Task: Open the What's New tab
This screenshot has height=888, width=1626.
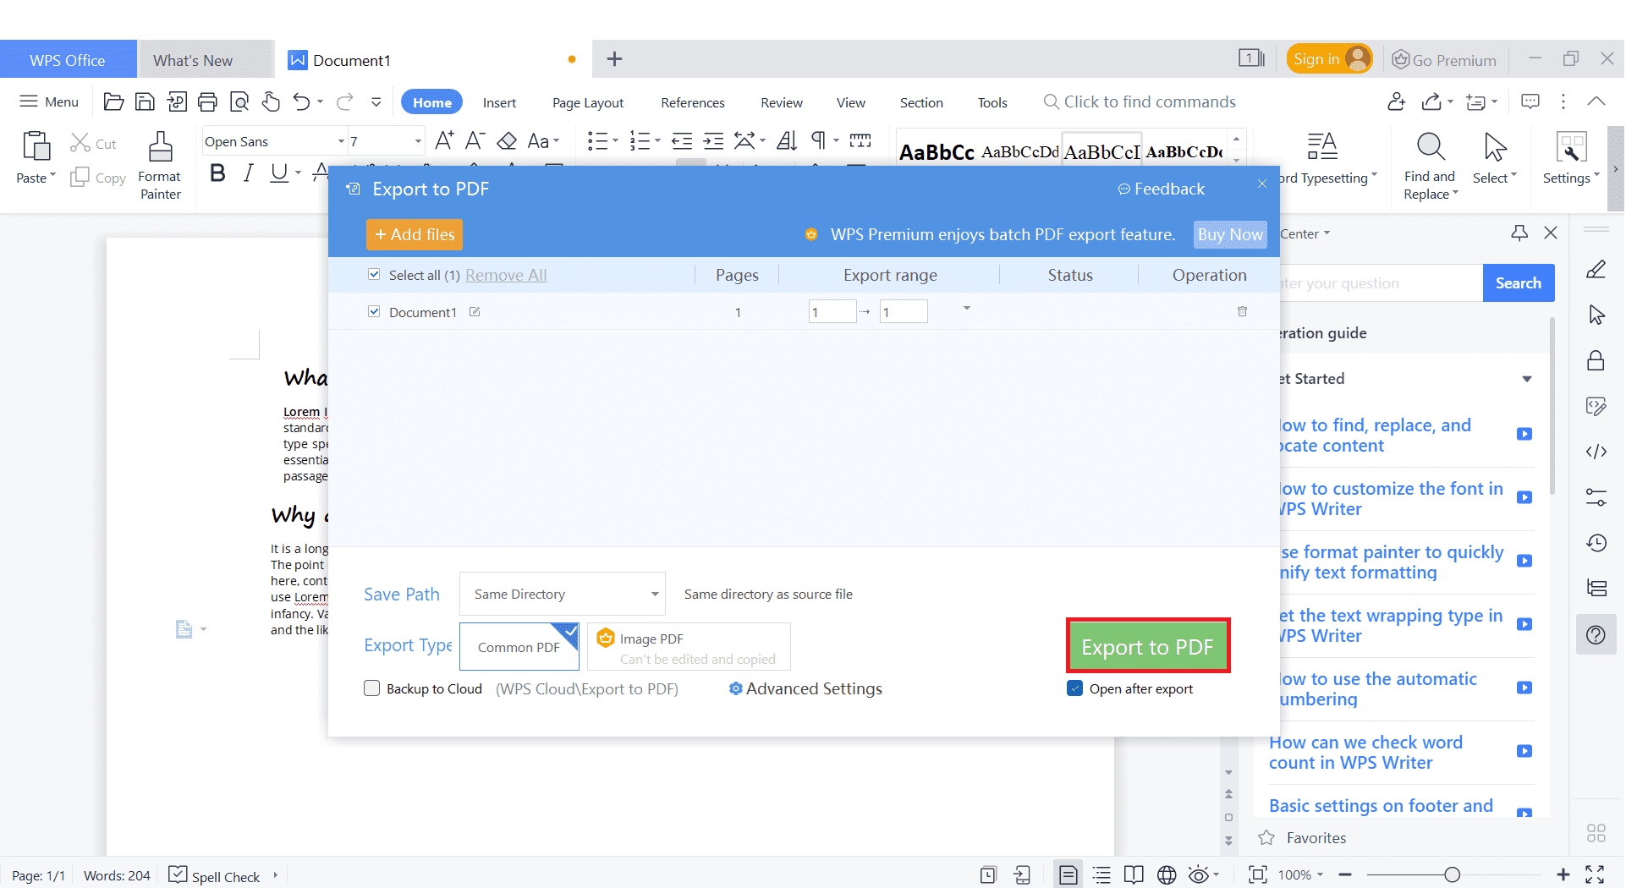Action: 206,60
